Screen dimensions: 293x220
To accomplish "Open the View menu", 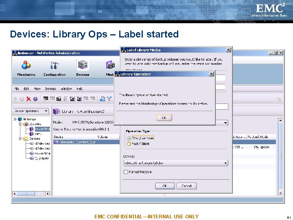I will (x=37, y=89).
